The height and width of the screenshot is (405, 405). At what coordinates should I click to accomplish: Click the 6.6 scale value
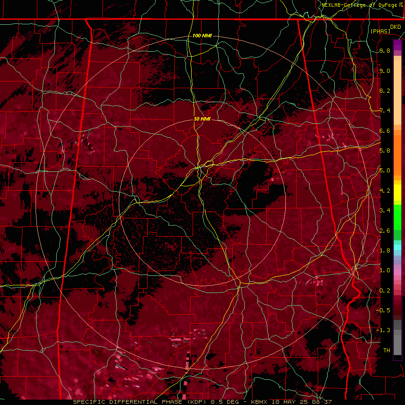385,130
